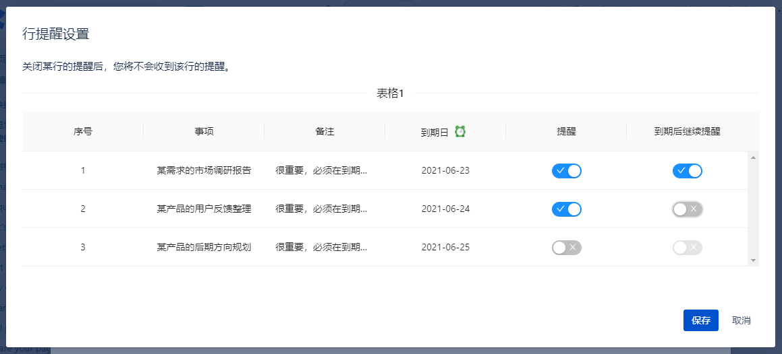Turn on 提醒 for 某产品的后期方向规划
The image size is (782, 354).
point(566,248)
